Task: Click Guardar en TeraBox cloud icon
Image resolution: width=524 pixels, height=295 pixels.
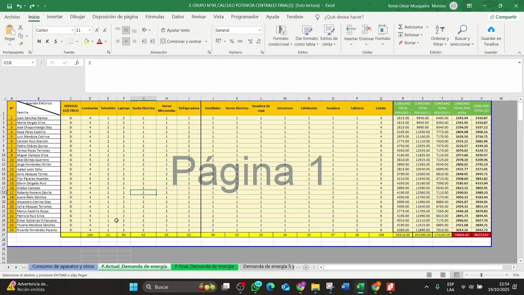Action: pos(491,30)
